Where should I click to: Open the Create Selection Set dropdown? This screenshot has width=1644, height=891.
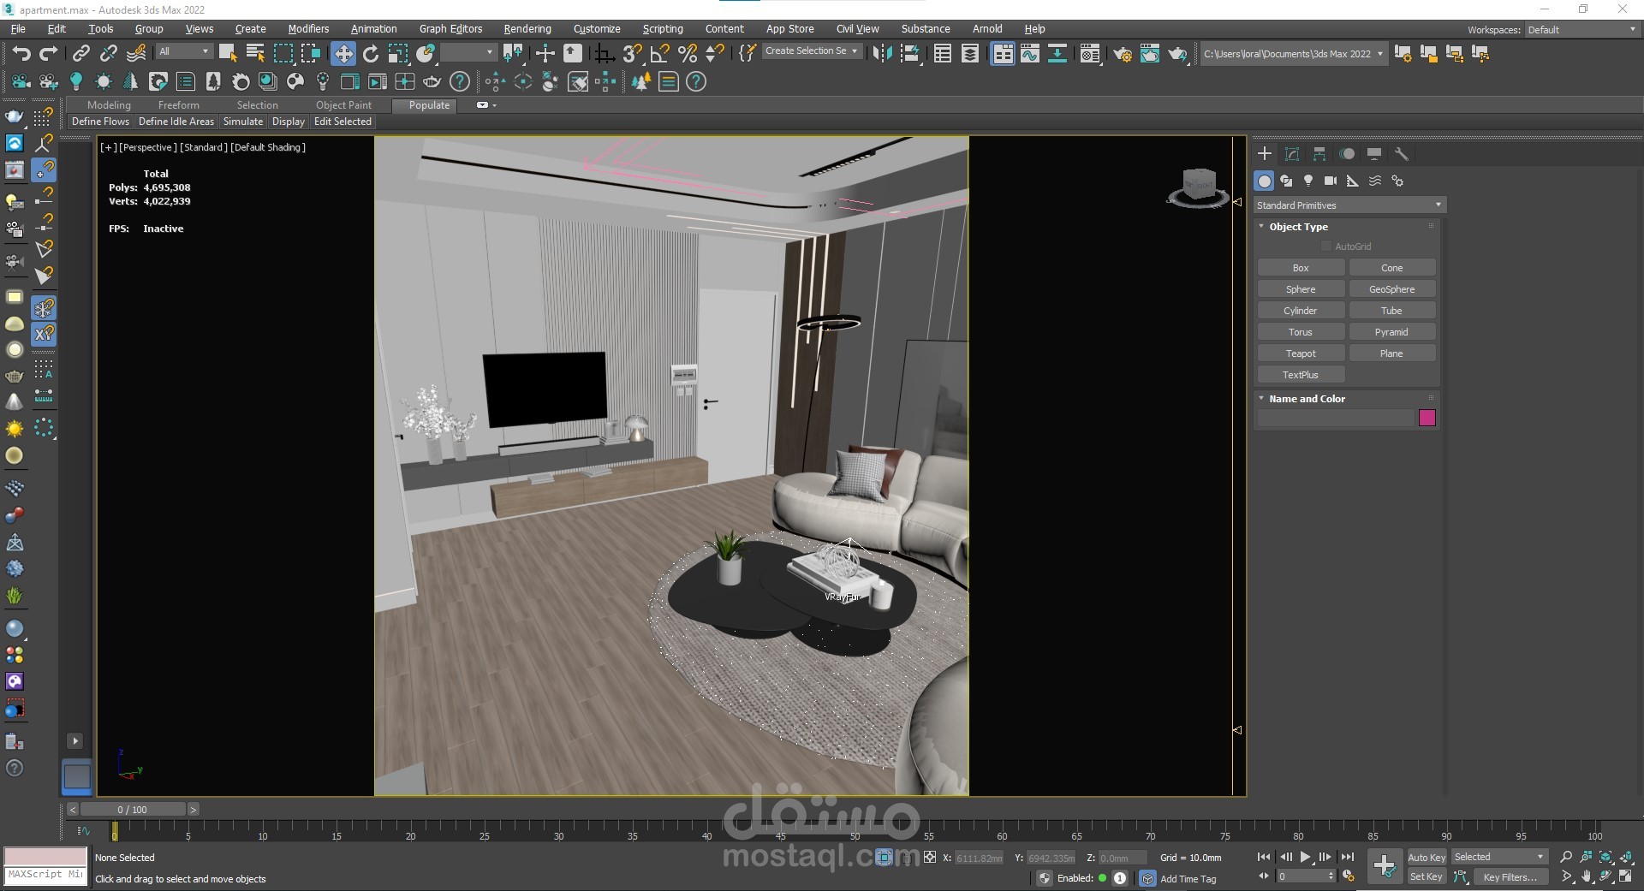(811, 51)
